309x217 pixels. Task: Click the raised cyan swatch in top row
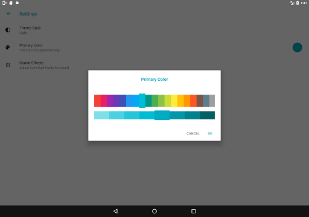(142, 101)
